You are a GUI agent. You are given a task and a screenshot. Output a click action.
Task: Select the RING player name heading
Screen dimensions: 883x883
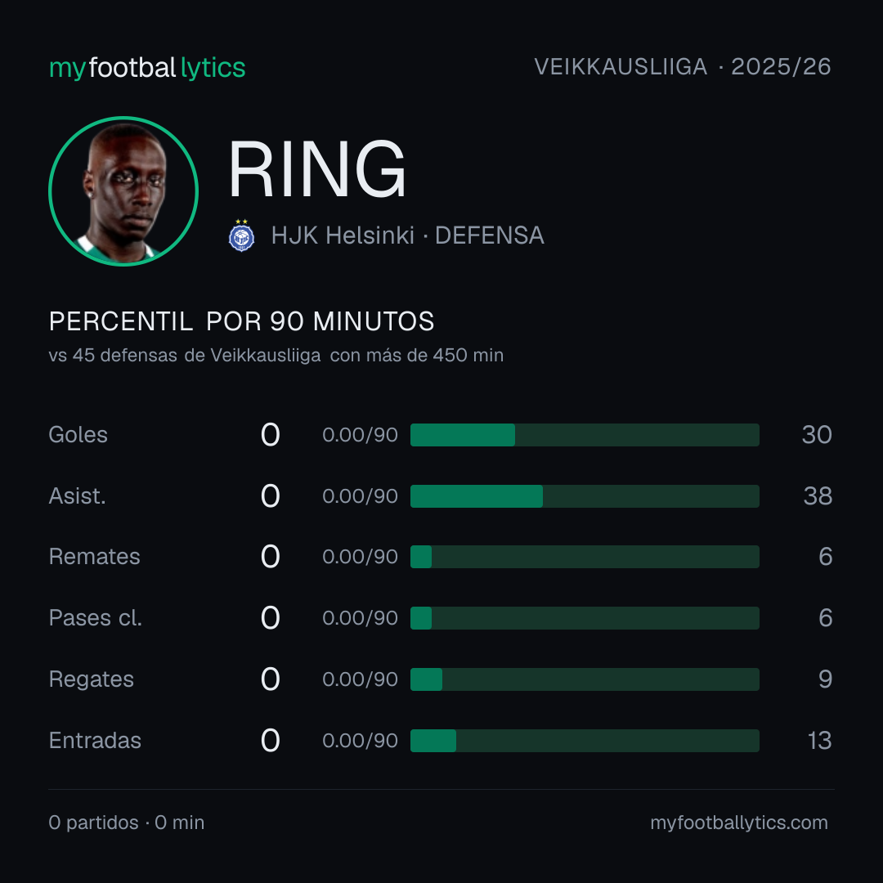[x=317, y=169]
